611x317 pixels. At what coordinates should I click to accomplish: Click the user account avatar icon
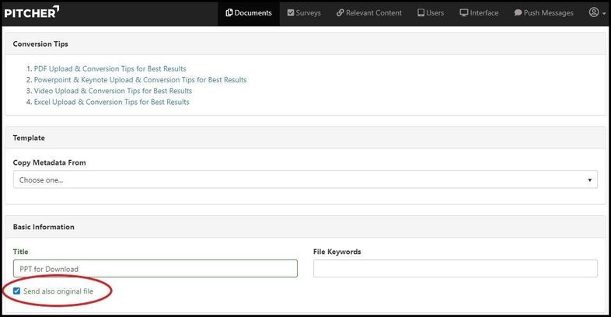[x=594, y=12]
